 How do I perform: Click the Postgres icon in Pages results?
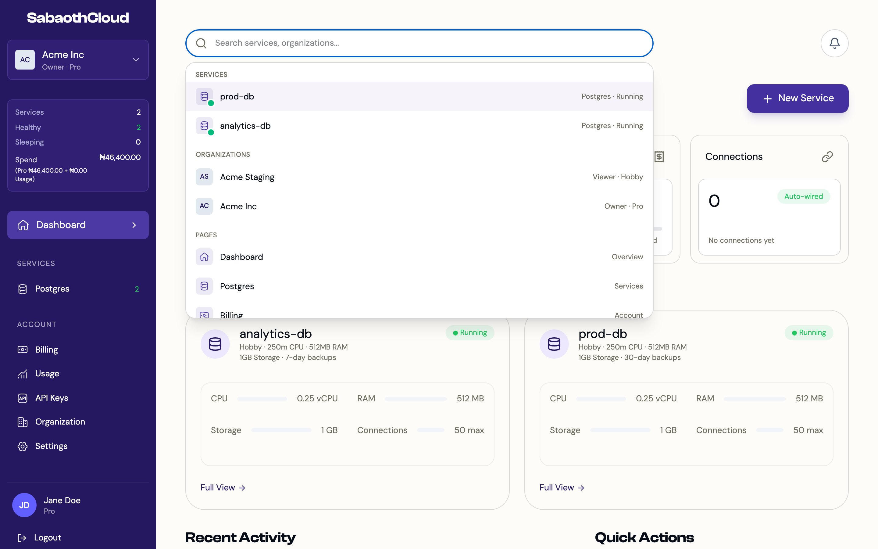click(204, 286)
